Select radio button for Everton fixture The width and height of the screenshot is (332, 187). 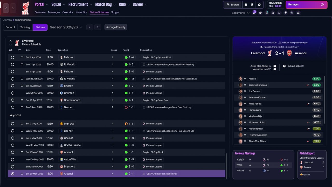[12, 86]
